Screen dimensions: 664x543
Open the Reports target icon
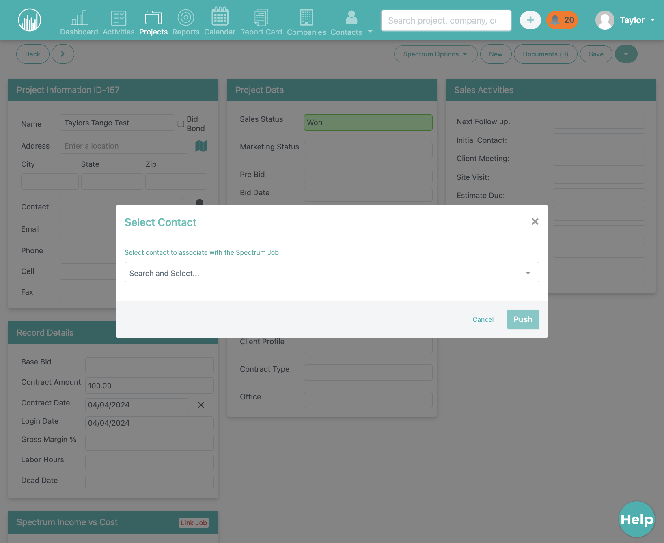click(186, 17)
